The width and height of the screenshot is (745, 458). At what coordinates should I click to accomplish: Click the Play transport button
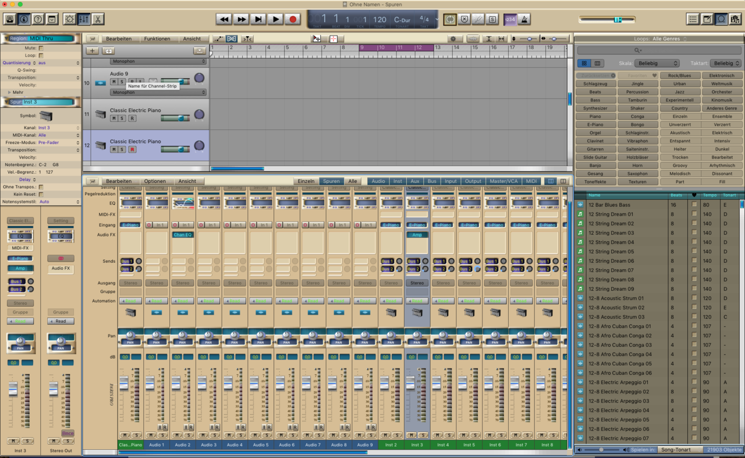[x=276, y=19]
